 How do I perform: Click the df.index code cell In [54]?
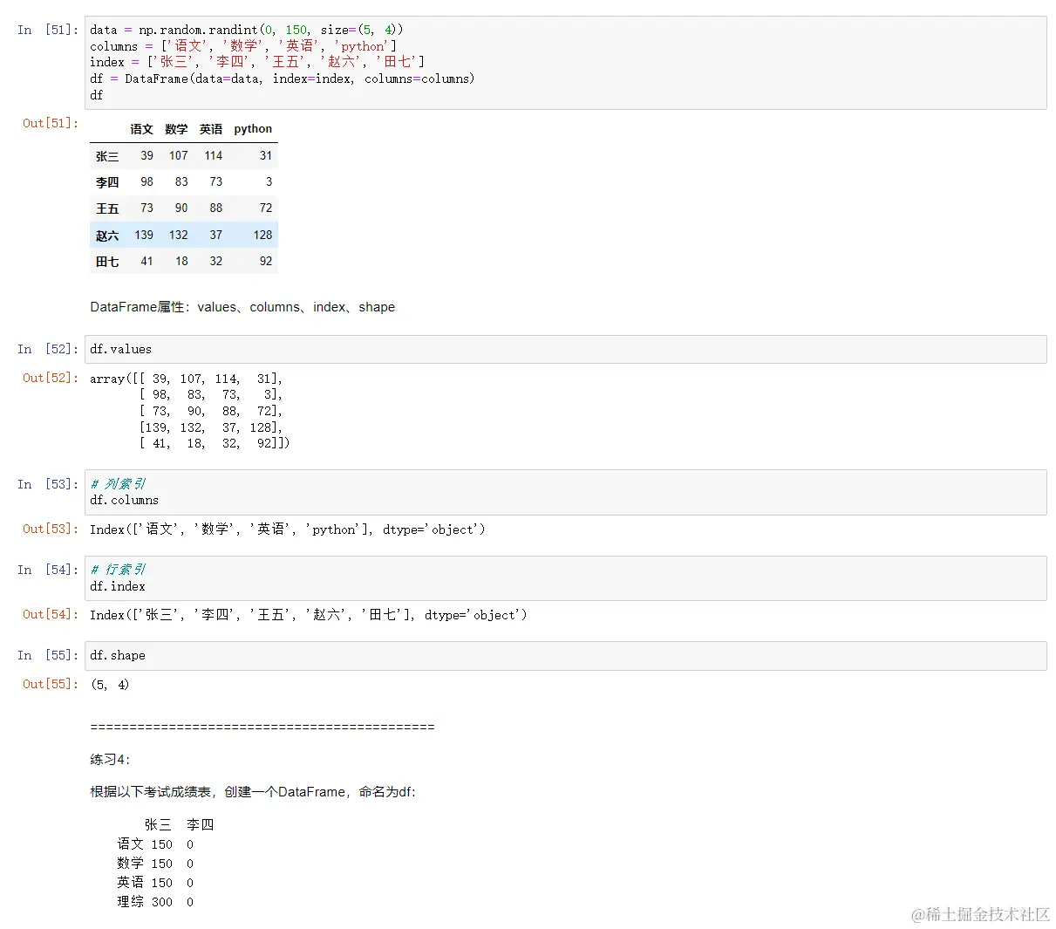(565, 578)
